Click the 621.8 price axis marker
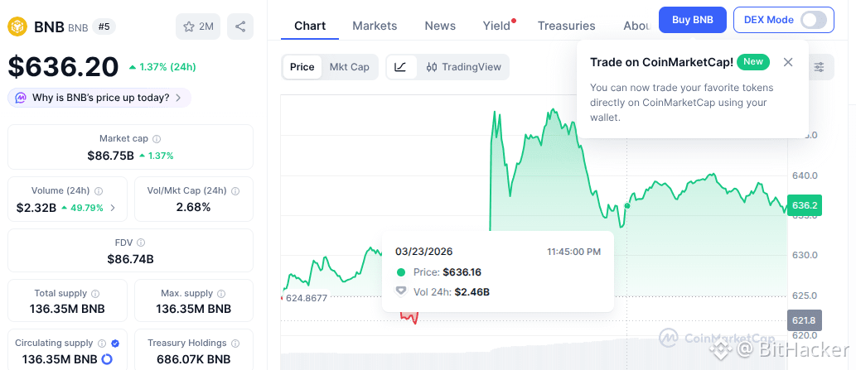The width and height of the screenshot is (856, 370). (x=804, y=320)
